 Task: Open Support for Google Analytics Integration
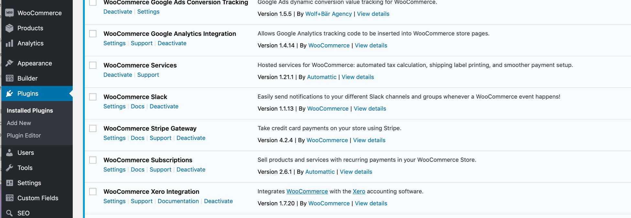[141, 43]
